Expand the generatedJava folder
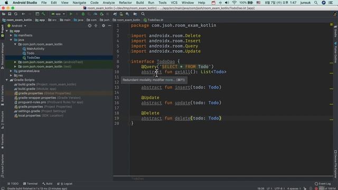 [11, 71]
